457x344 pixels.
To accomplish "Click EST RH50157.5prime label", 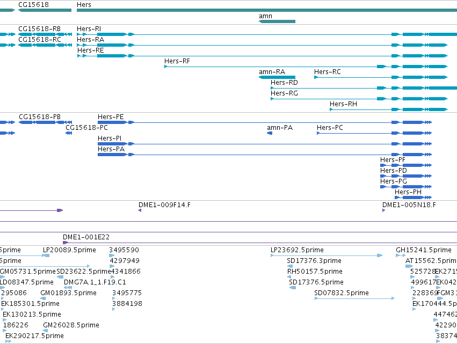I will [315, 272].
